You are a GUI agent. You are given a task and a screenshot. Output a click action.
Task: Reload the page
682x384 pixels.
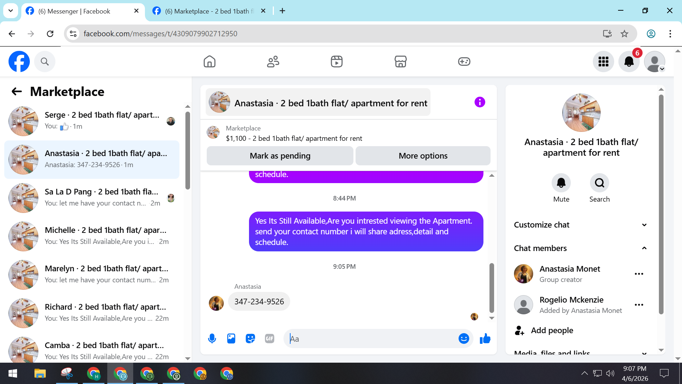click(x=50, y=34)
